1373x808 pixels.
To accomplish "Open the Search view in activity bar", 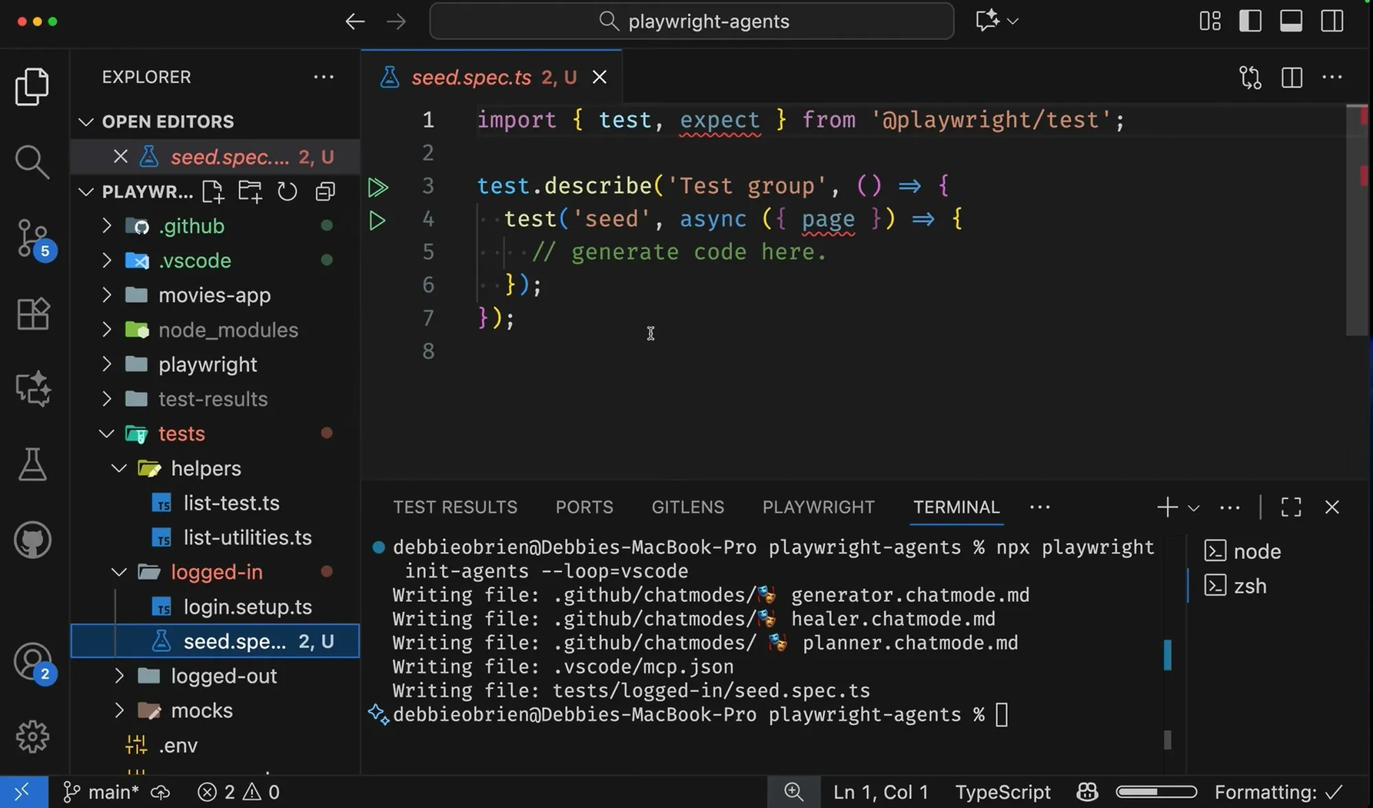I will coord(32,162).
